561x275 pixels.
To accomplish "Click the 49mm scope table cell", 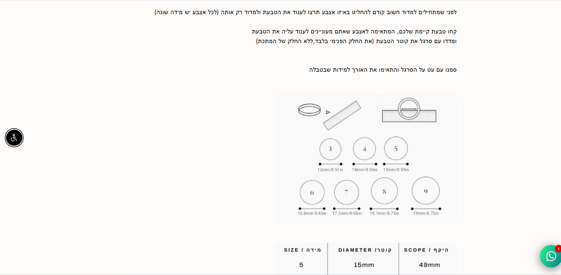I will click(429, 265).
